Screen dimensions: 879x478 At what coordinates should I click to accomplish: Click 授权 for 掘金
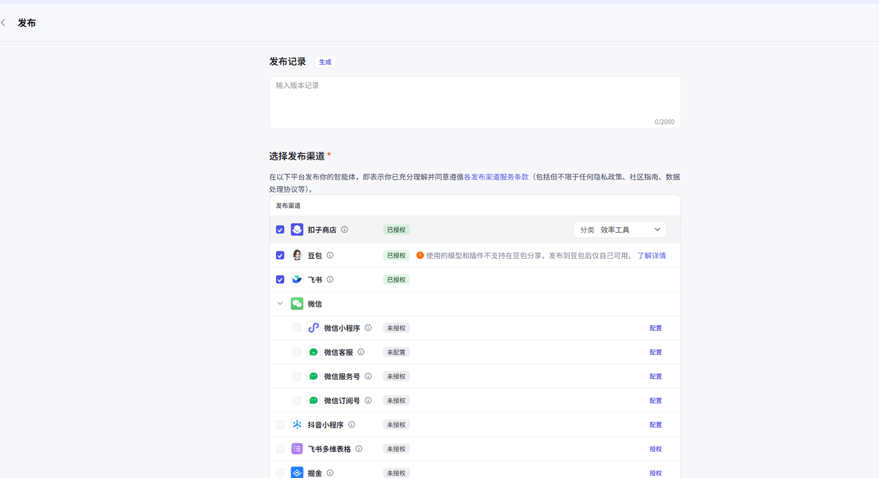[656, 473]
